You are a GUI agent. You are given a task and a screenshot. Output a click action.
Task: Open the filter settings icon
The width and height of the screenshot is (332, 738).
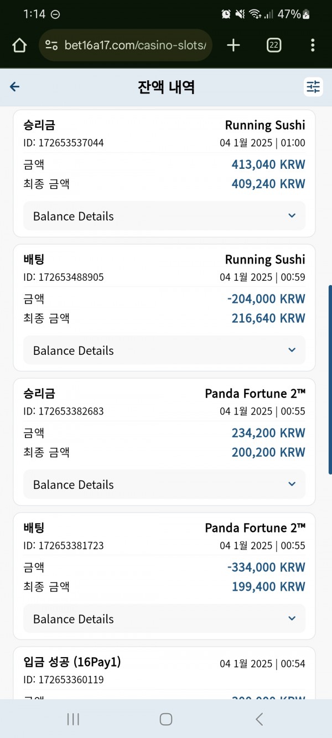pos(313,87)
